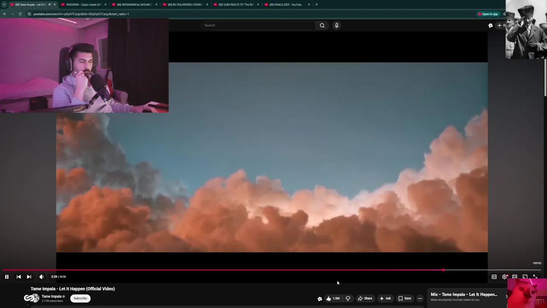Click the Ask sparkle button
Screen dimensions: 547x308
click(x=385, y=299)
